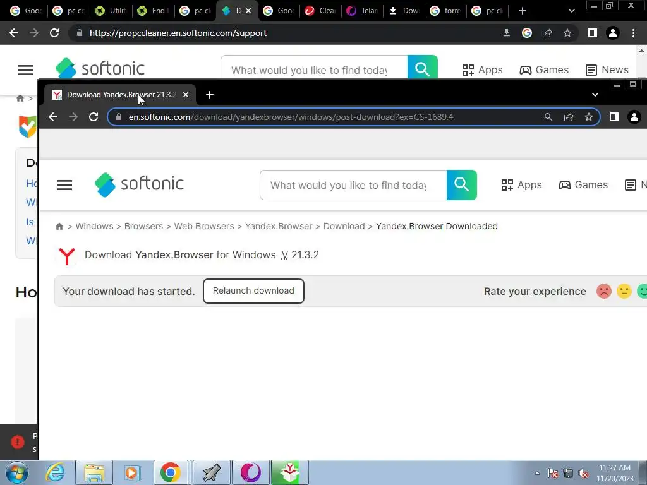The height and width of the screenshot is (485, 647).
Task: Switch to Clear tab in background window
Action: tap(320, 11)
